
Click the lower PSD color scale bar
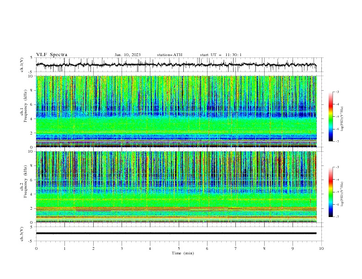coord(331,192)
